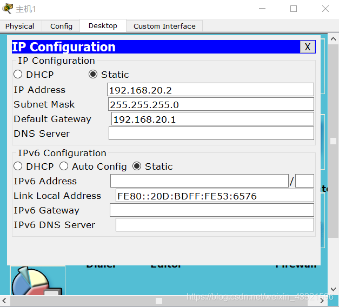Click the horizontal scrollbar right arrow
Viewport: 339px width, 307px height.
pyautogui.click(x=322, y=301)
